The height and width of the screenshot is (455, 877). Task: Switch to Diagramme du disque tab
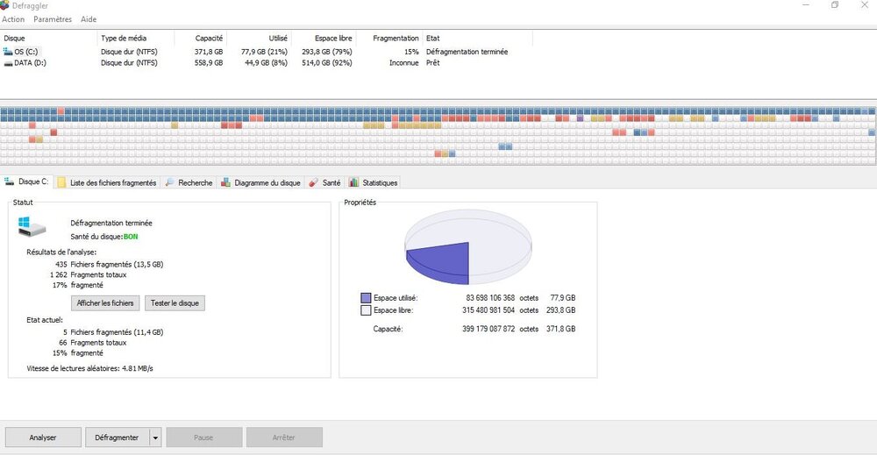point(260,182)
